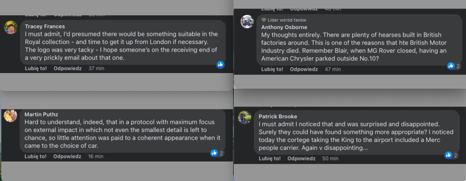This screenshot has height=181, width=466.
Task: Open the Tracey Frances name link
Action: 45,26
